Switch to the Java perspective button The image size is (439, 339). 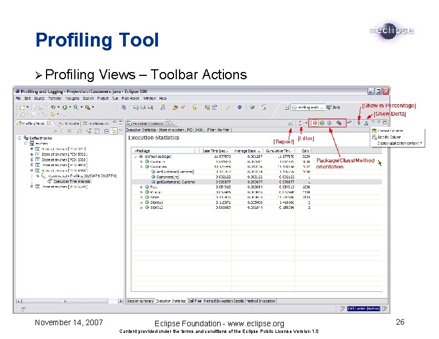click(334, 107)
